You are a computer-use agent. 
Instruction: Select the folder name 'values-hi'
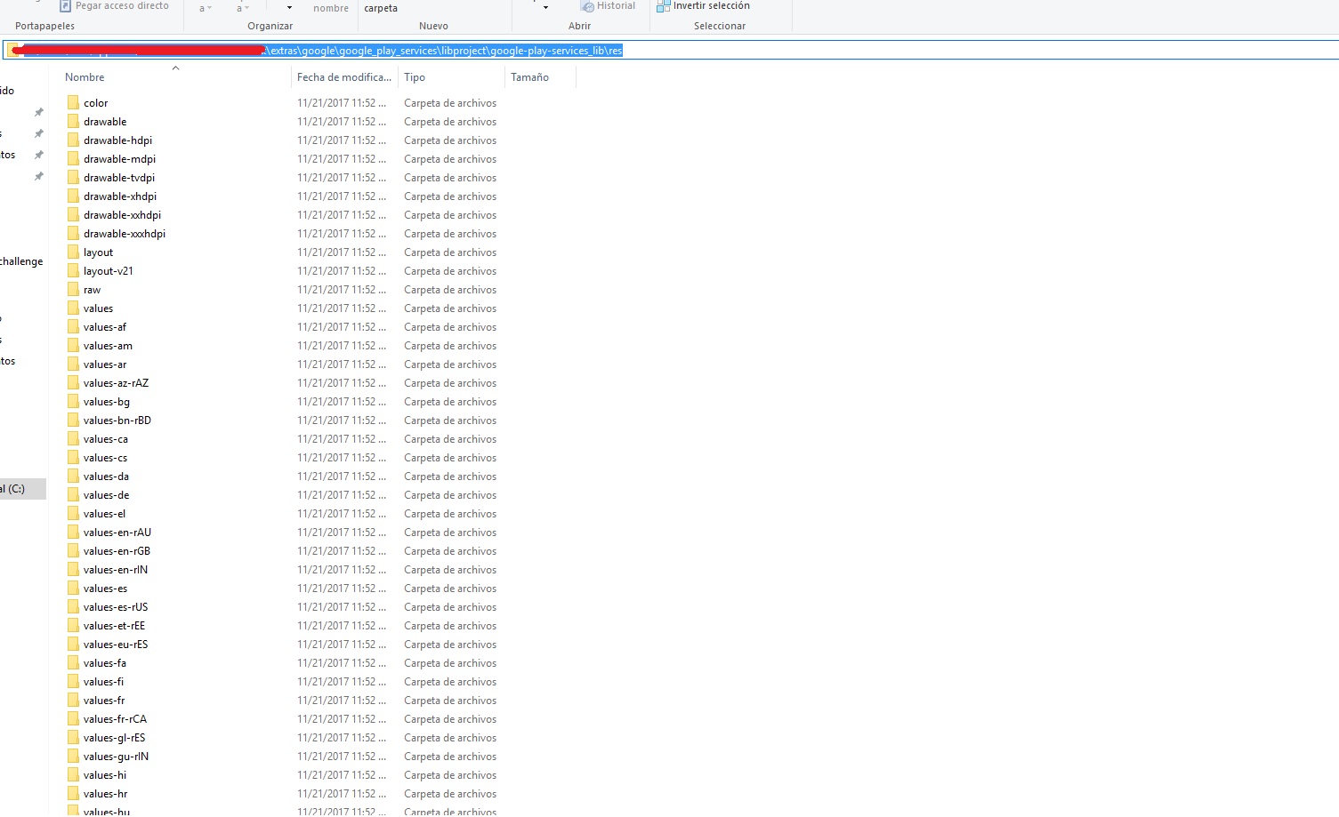tap(105, 775)
